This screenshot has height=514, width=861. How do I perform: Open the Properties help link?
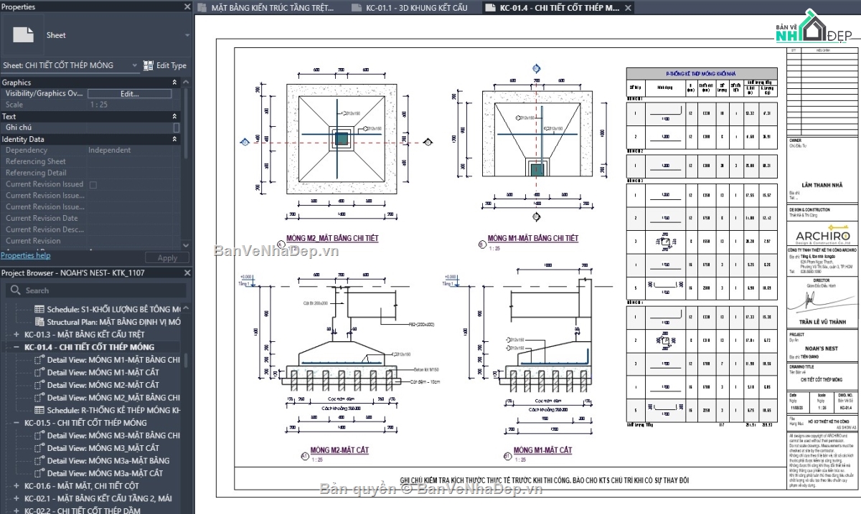(x=26, y=254)
